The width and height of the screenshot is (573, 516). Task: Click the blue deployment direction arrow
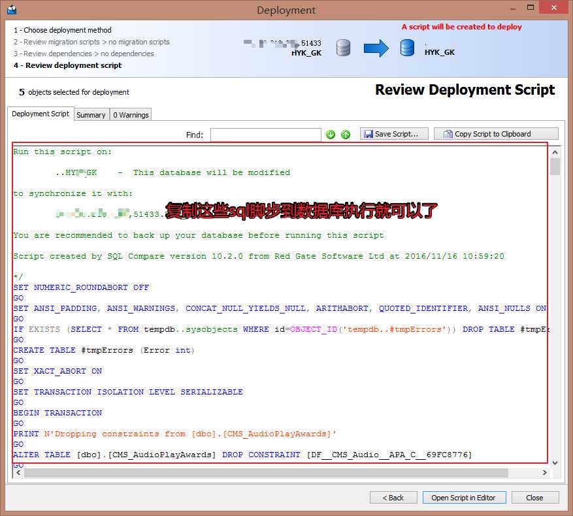point(376,48)
